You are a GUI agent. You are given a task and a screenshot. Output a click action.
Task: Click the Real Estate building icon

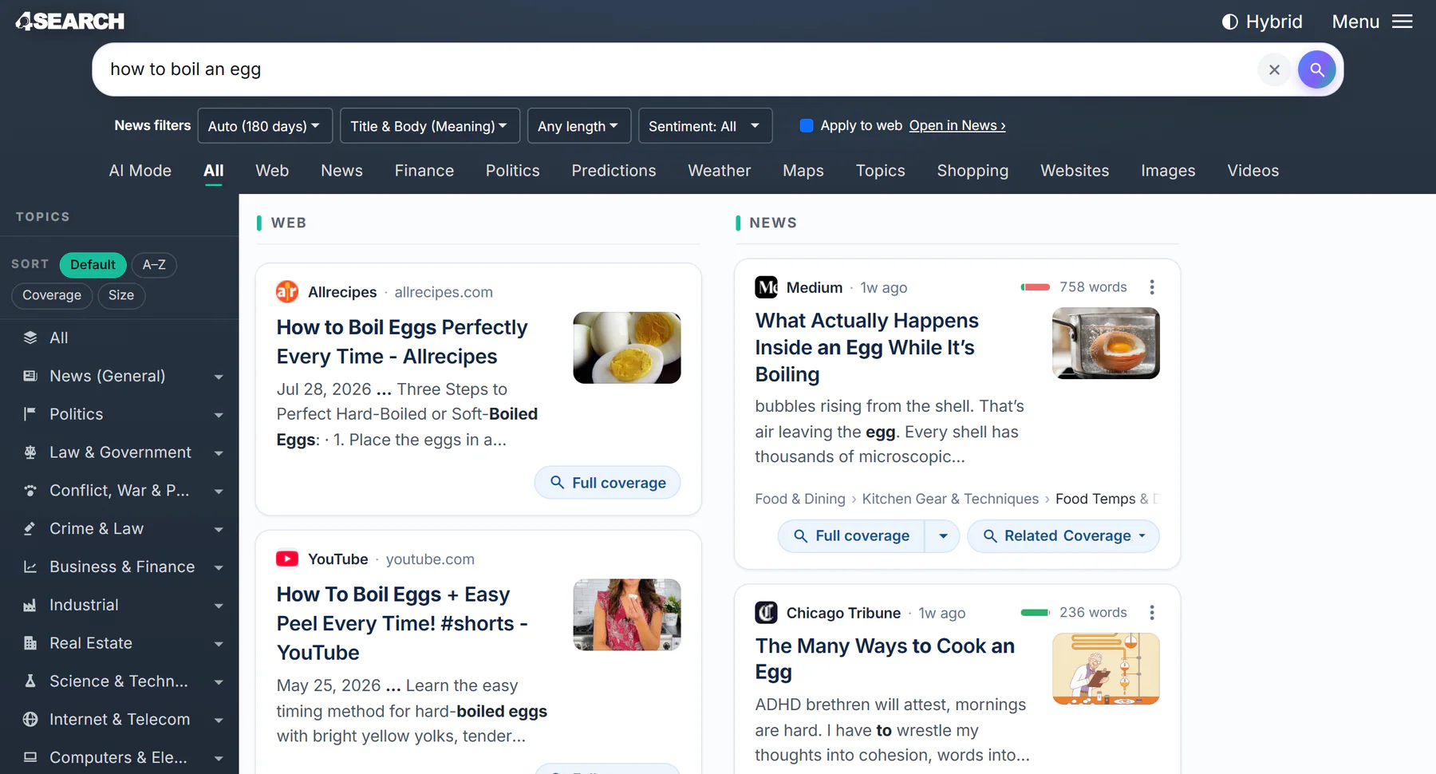[x=30, y=643]
